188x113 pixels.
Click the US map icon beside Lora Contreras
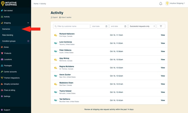[56, 43]
